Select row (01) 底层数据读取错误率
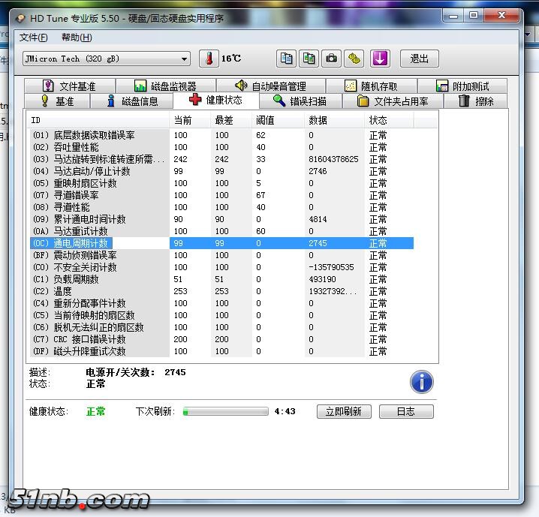The width and height of the screenshot is (539, 517). (221, 135)
